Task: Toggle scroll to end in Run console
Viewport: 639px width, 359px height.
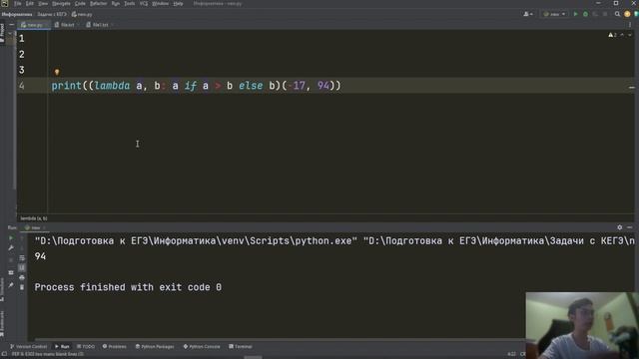Action: 22,268
